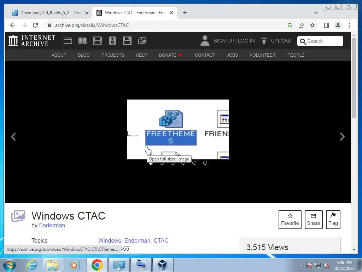This screenshot has height=272, width=362.
Task: Show hidden system tray icons
Action: [300, 266]
